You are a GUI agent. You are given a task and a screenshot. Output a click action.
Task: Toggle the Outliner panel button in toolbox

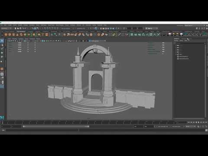pos(2,87)
